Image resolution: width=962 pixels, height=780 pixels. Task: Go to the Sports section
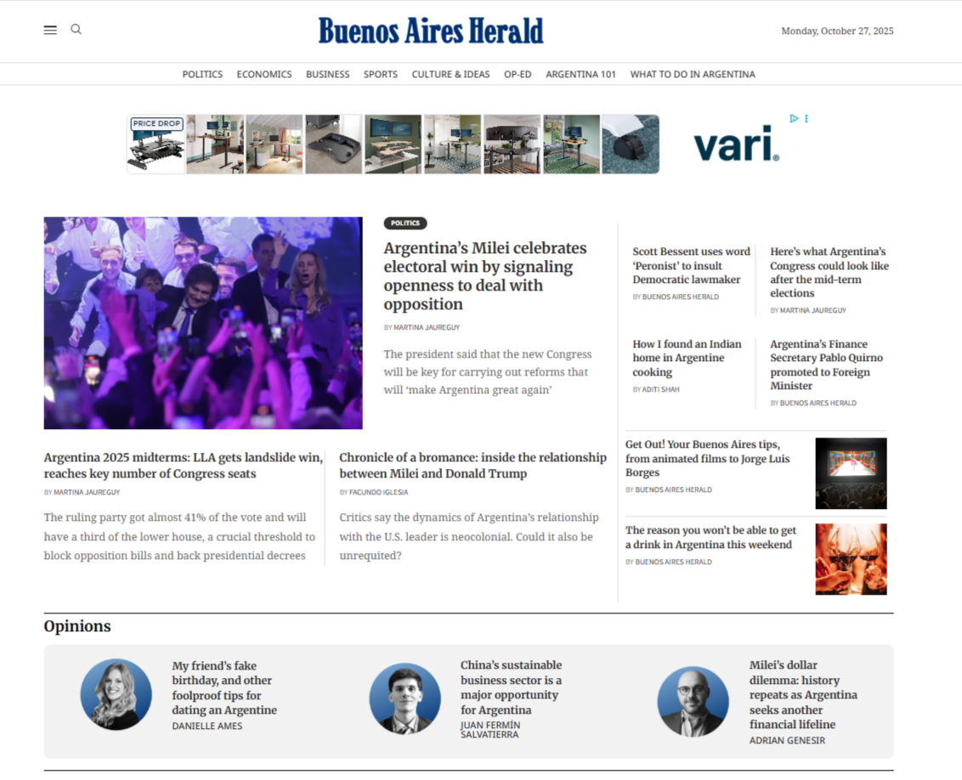tap(381, 74)
